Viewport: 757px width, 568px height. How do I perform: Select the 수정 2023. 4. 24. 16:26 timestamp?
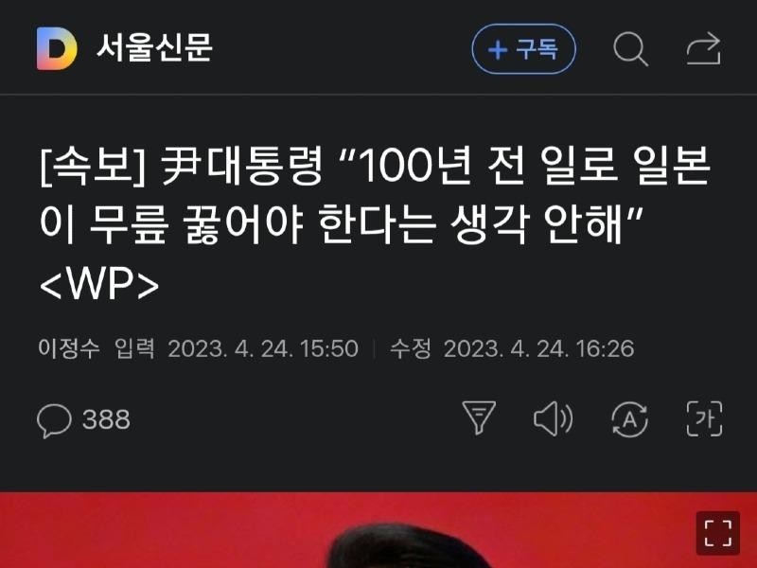coord(512,348)
